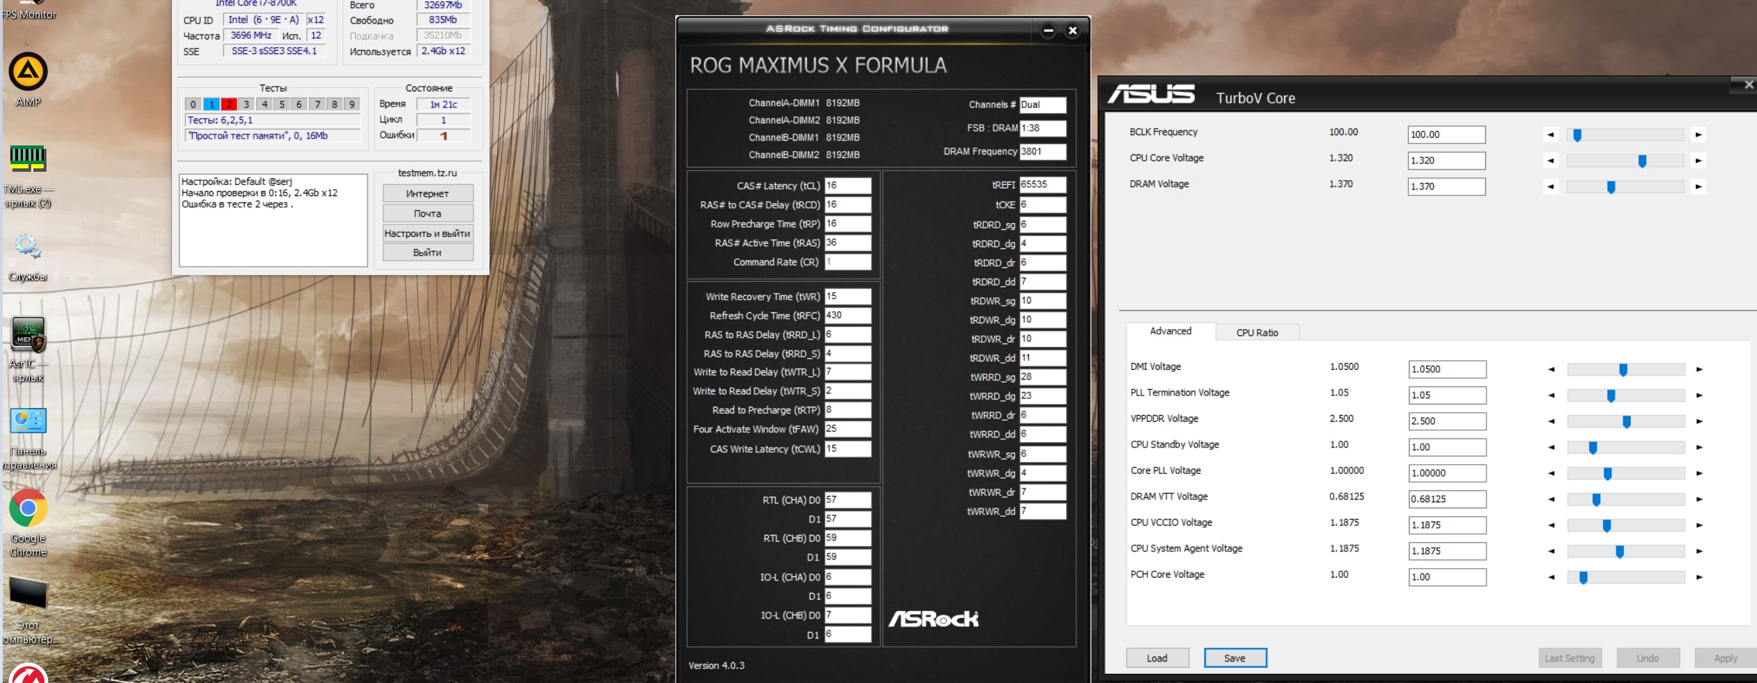Decrease DRAM Voltage with left arrow
This screenshot has width=1757, height=683.
1551,186
